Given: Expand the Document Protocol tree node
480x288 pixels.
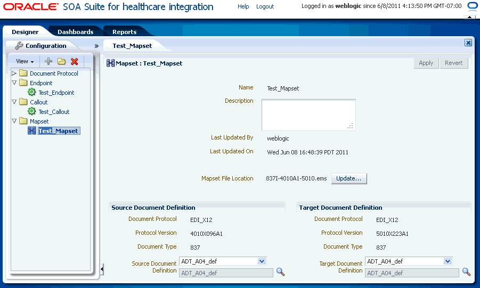Looking at the screenshot, I should pyautogui.click(x=14, y=73).
